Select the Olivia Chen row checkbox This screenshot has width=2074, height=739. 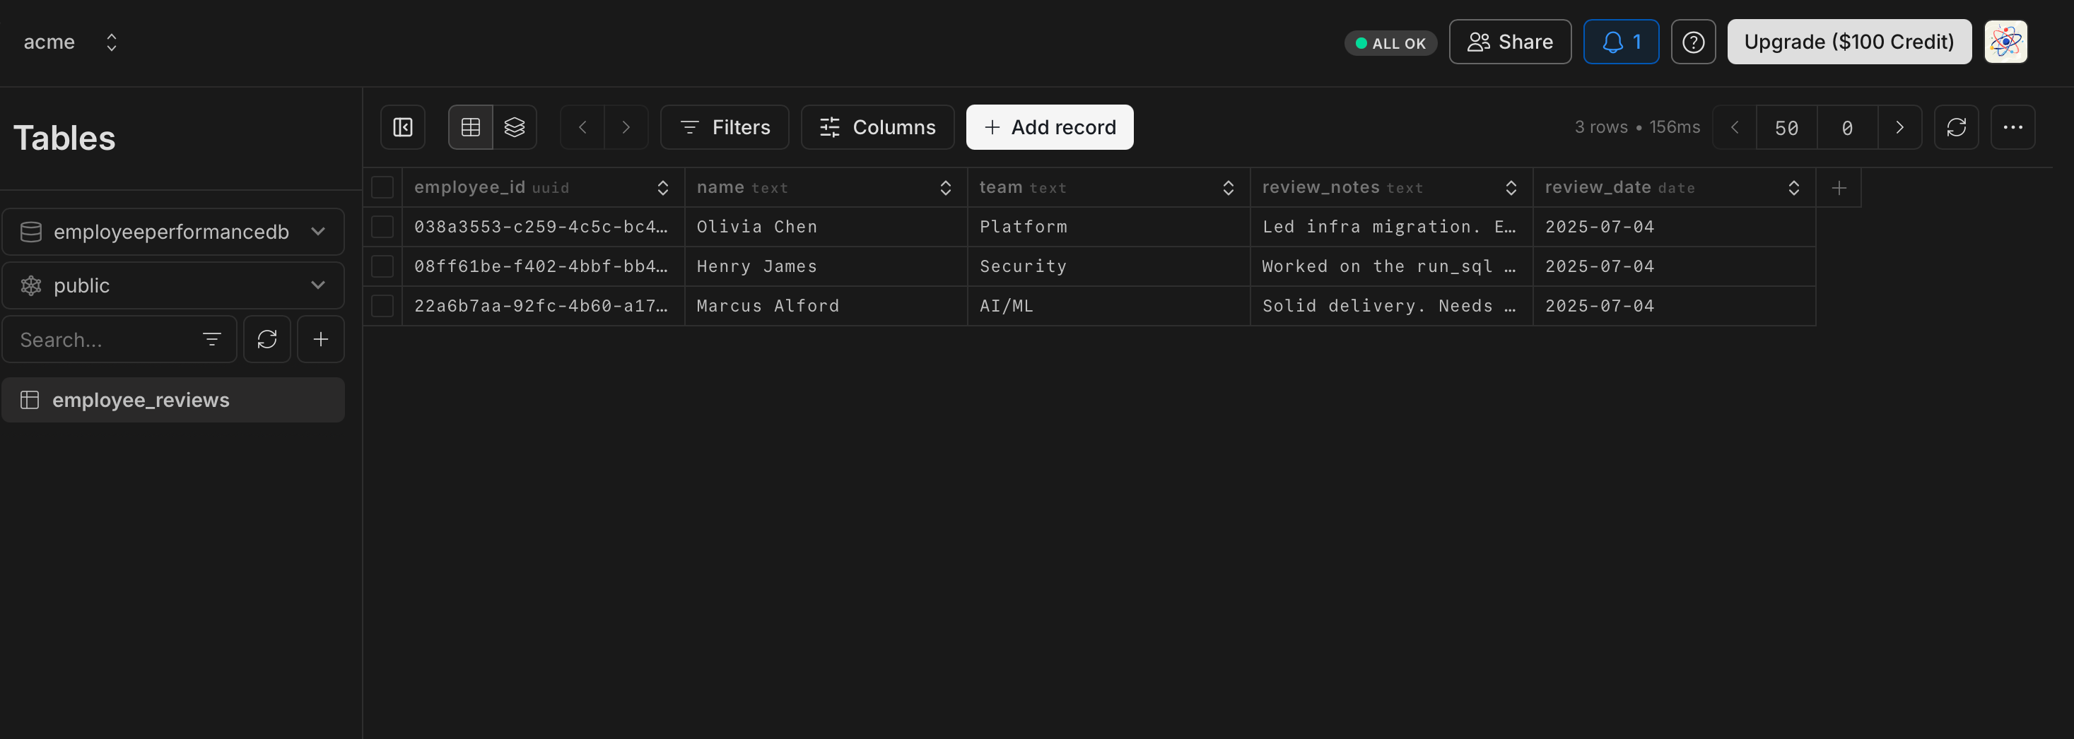(x=382, y=227)
